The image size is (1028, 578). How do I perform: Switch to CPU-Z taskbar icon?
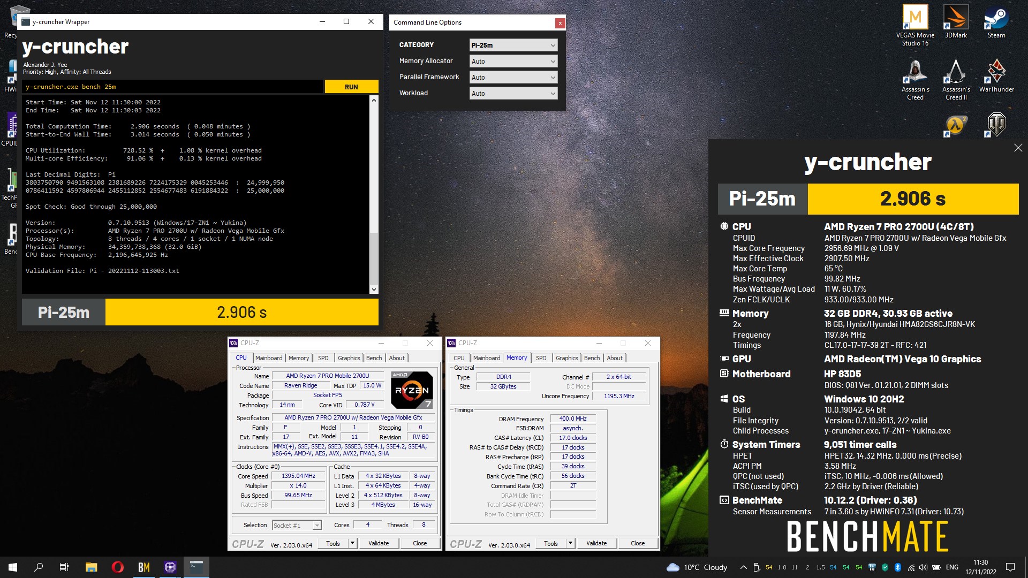pyautogui.click(x=170, y=567)
